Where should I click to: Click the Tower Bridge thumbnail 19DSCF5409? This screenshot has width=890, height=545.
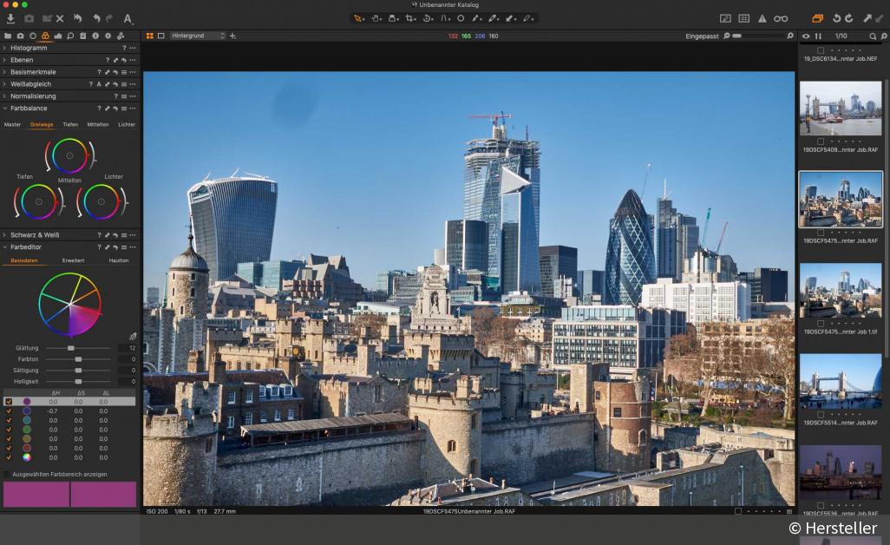pos(841,108)
